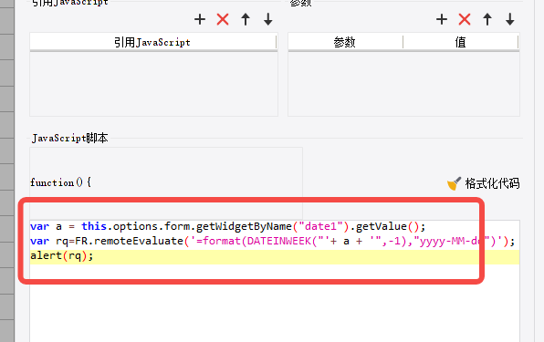The image size is (544, 342).
Task: Click the 参数 column header
Action: pyautogui.click(x=345, y=42)
